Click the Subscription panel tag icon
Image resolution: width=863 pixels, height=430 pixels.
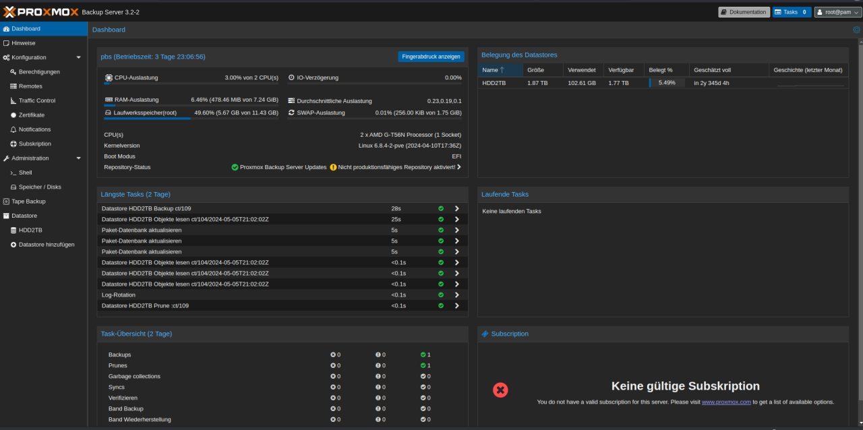485,334
